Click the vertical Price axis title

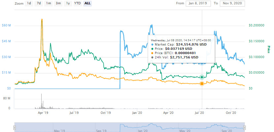click(269, 49)
